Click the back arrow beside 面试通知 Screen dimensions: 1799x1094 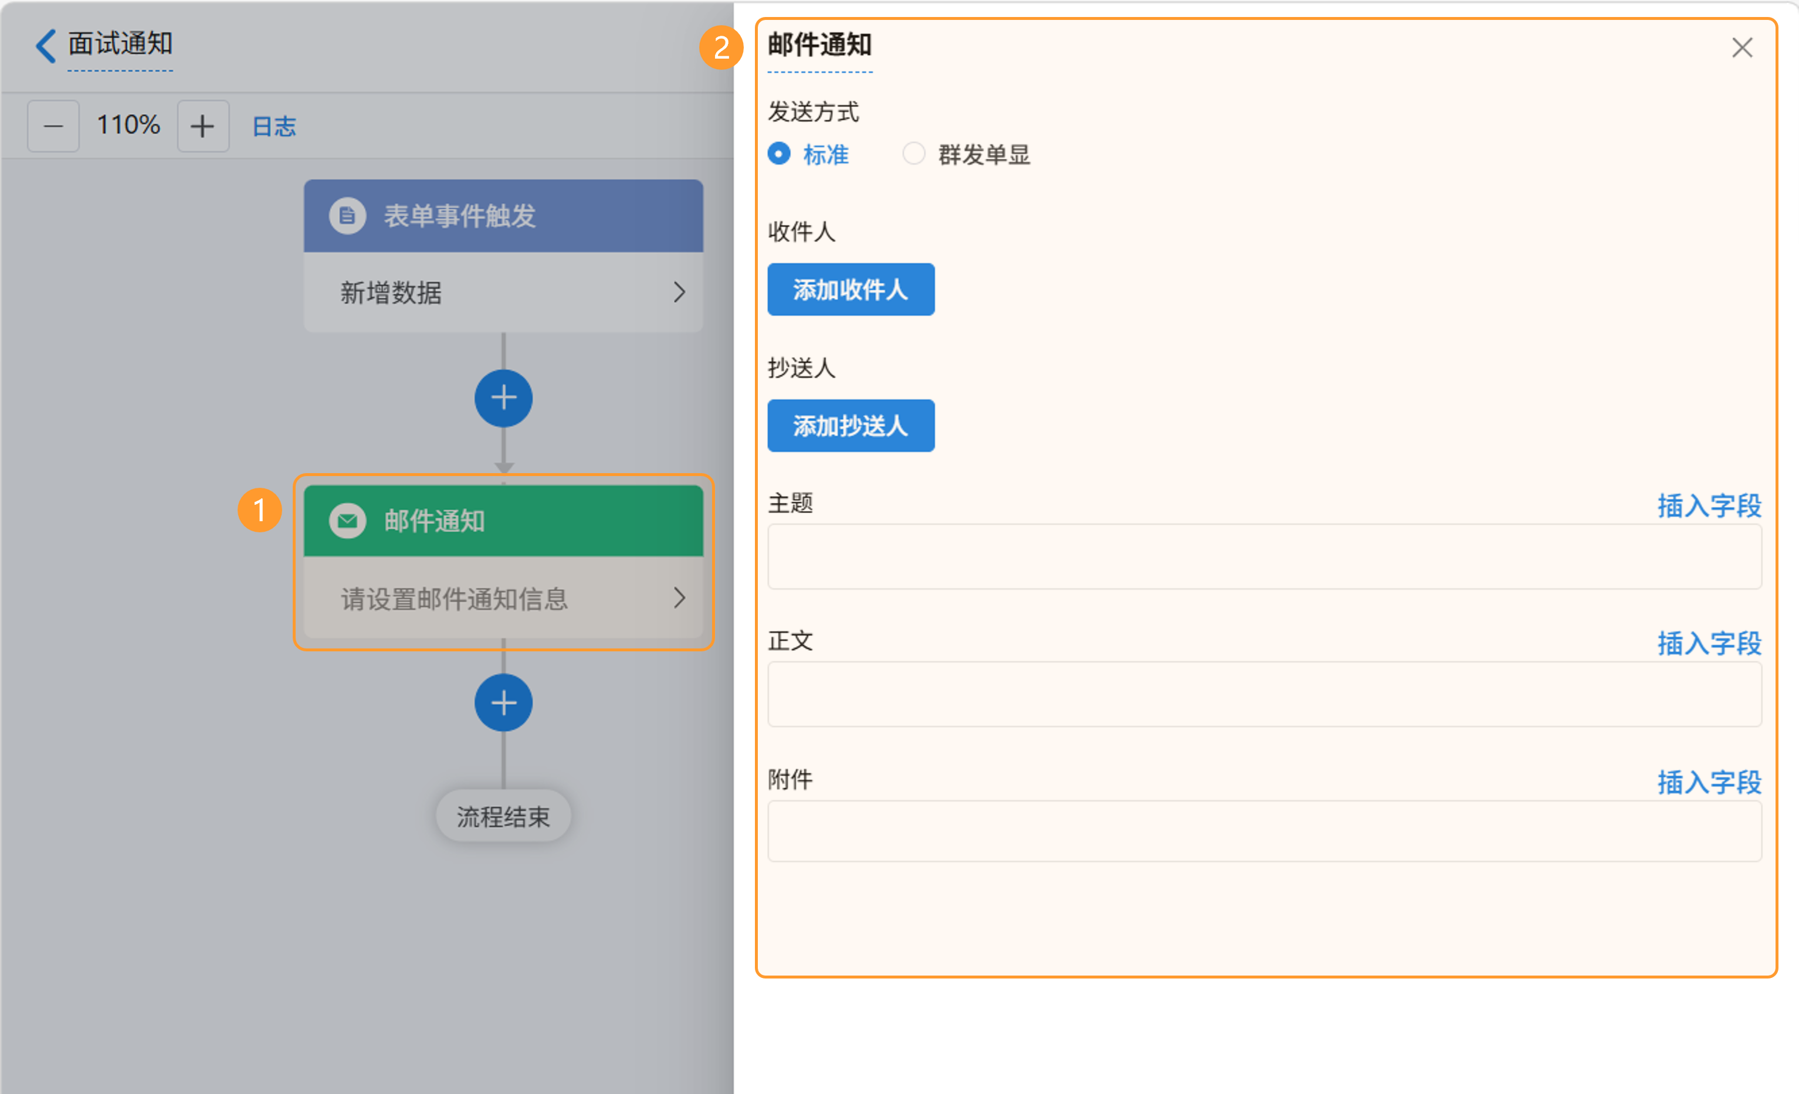[45, 45]
